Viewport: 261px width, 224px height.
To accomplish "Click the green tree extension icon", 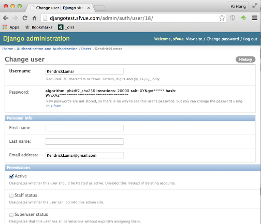I will coord(243,18).
